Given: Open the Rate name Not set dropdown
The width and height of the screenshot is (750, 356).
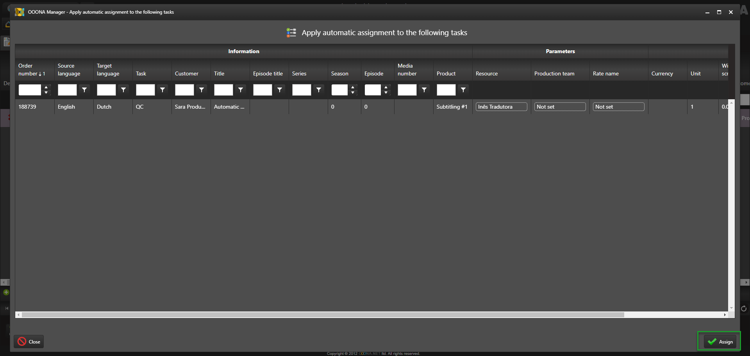Looking at the screenshot, I should 618,107.
